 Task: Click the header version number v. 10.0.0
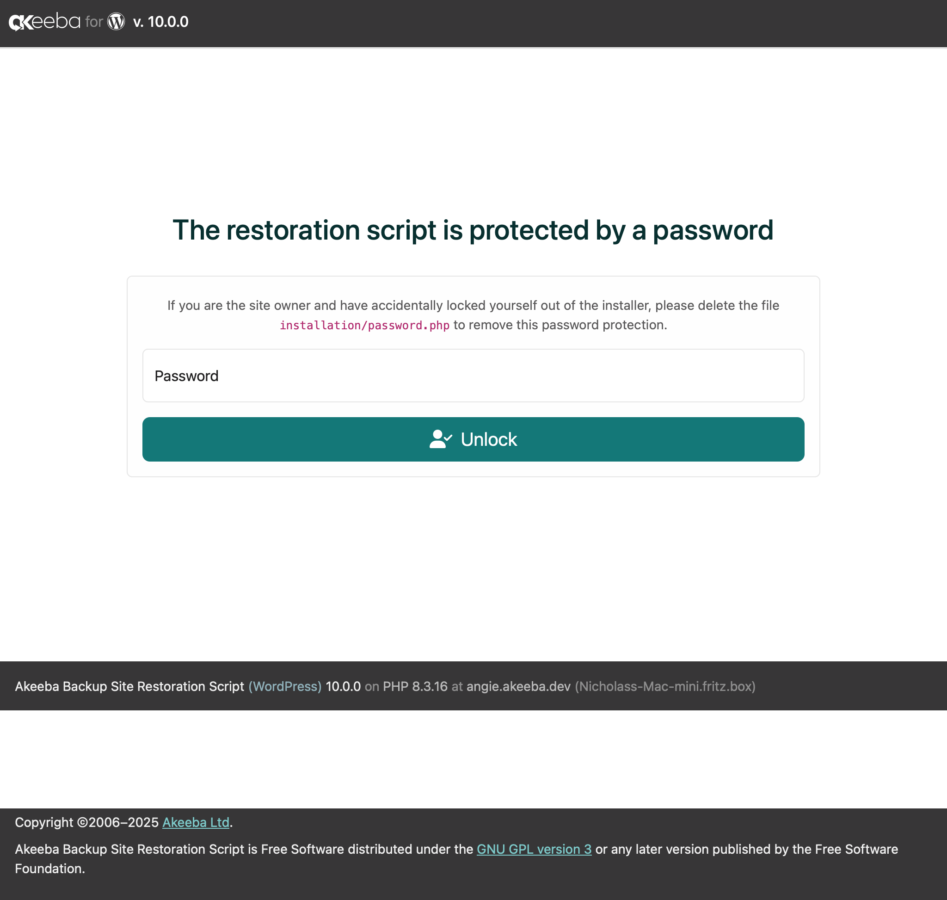pos(161,22)
